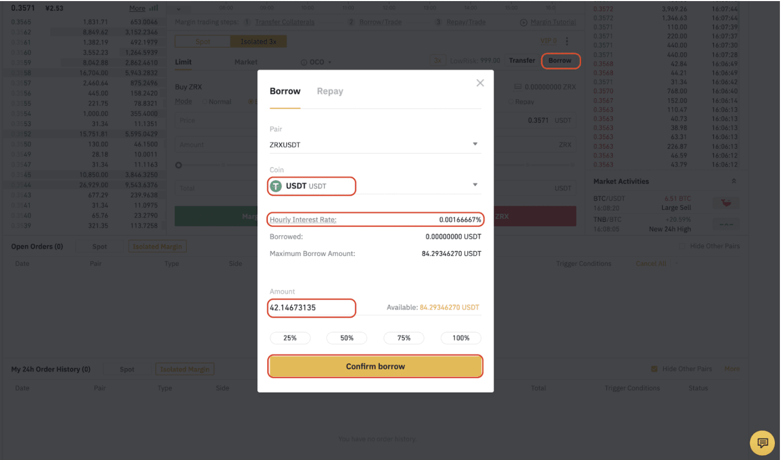Close the Borrow dialog with the X icon
Screen dimensions: 781x460
click(480, 83)
